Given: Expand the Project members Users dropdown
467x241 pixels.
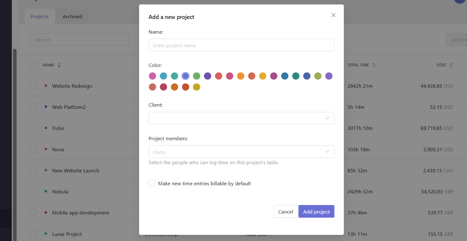Looking at the screenshot, I should click(241, 152).
